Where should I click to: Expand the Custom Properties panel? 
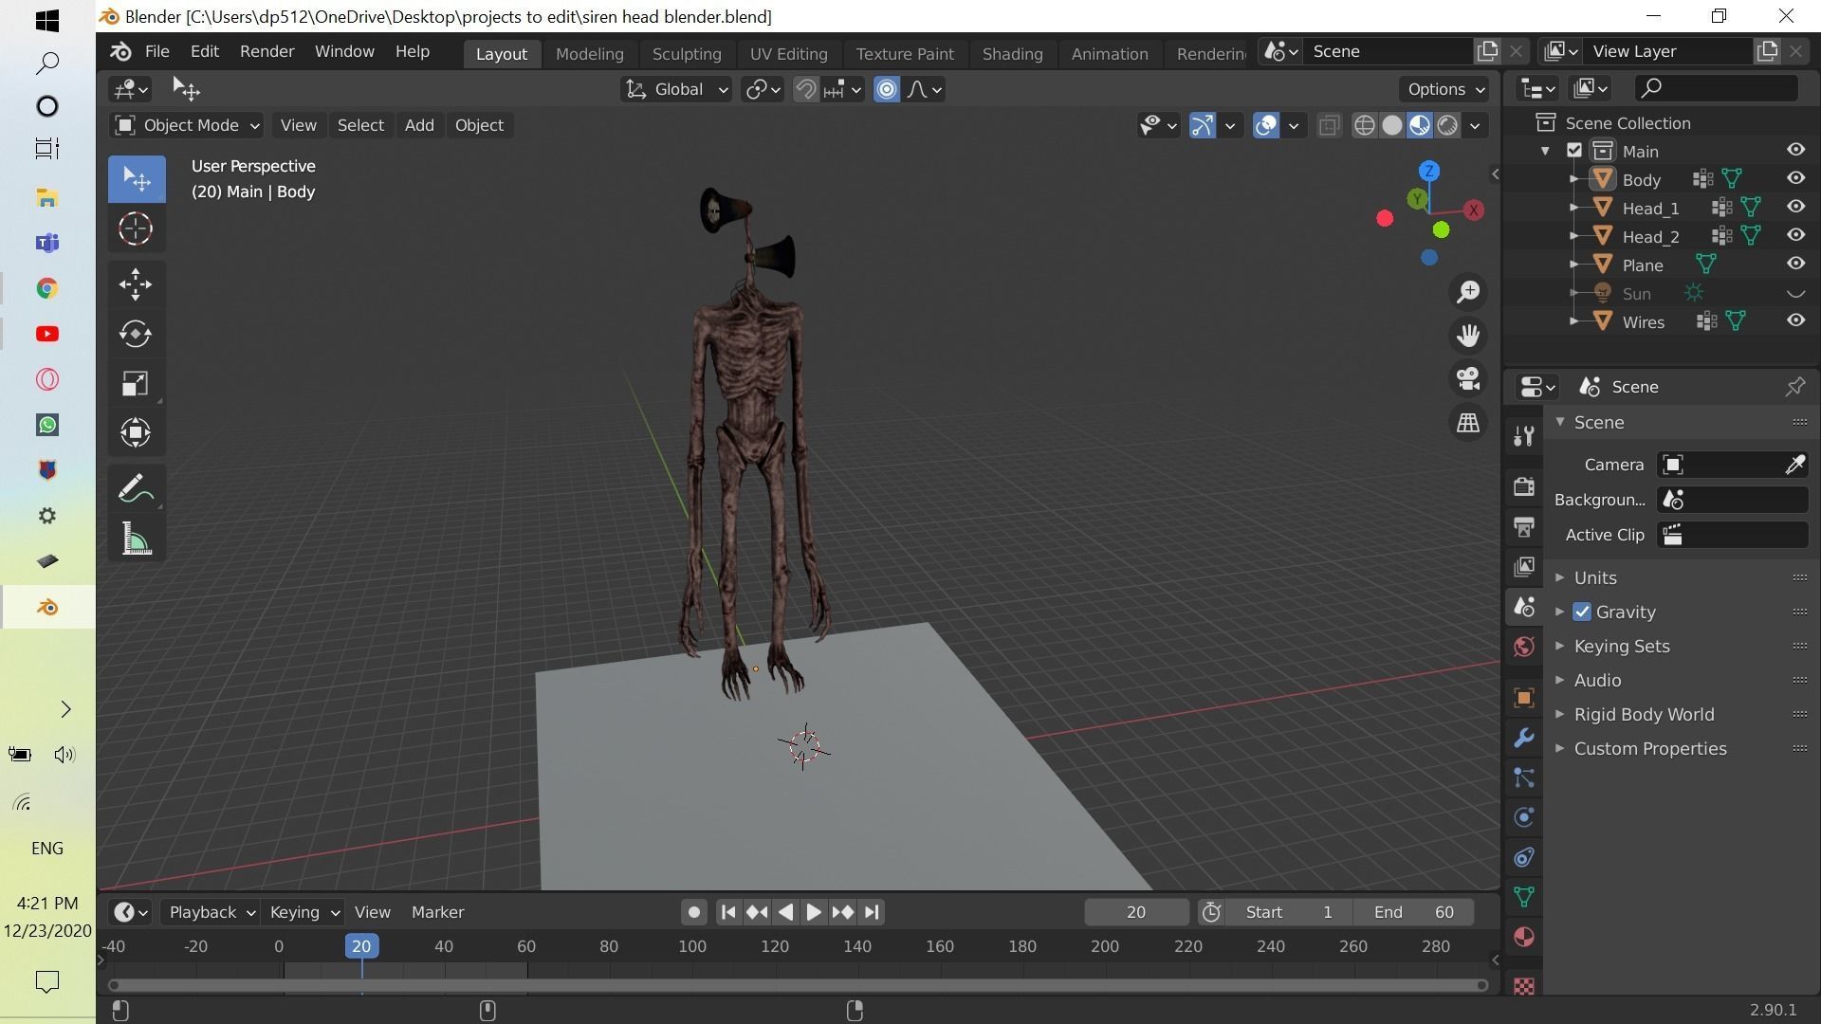click(x=1649, y=748)
